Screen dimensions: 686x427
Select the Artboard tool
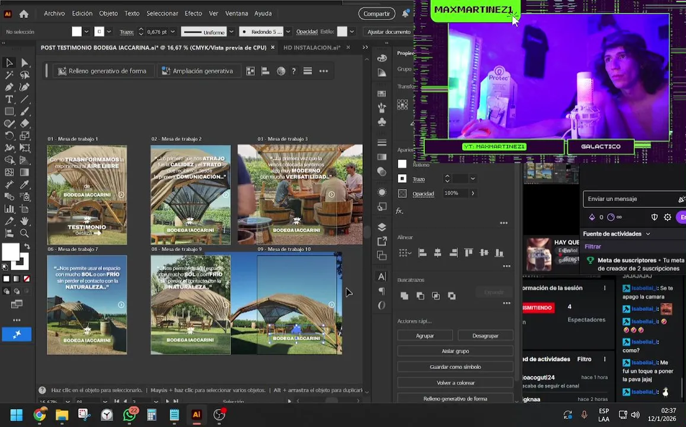click(x=24, y=209)
